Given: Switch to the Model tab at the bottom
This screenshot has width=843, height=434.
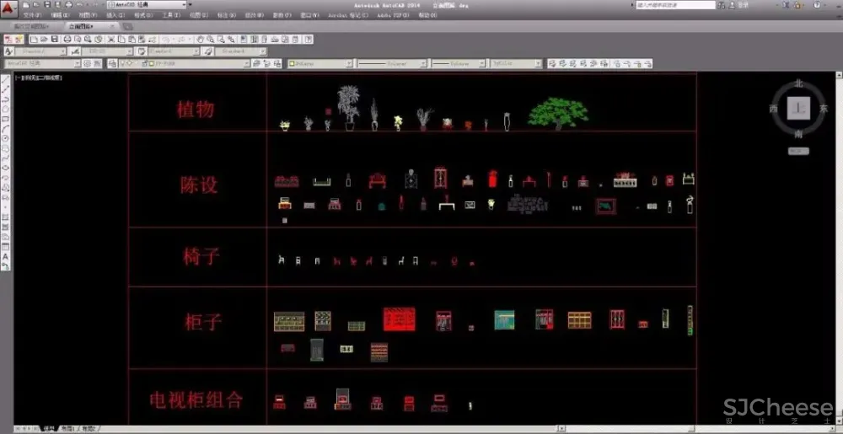Looking at the screenshot, I should pos(49,429).
